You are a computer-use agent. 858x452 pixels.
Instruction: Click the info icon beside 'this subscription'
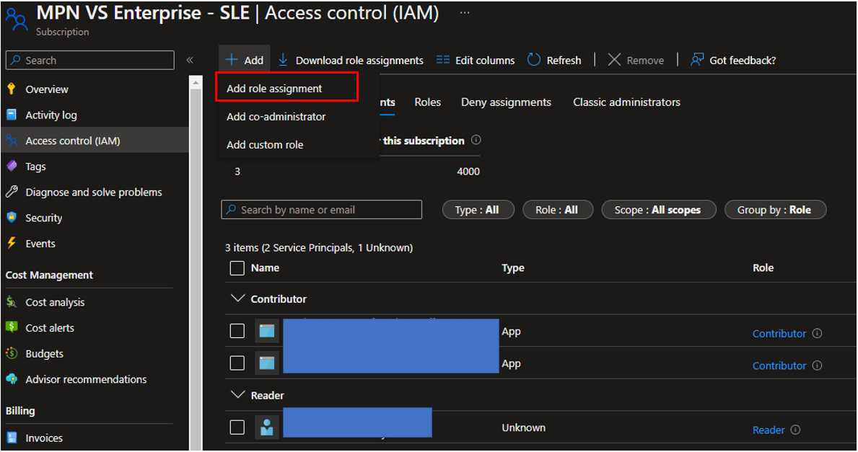476,140
